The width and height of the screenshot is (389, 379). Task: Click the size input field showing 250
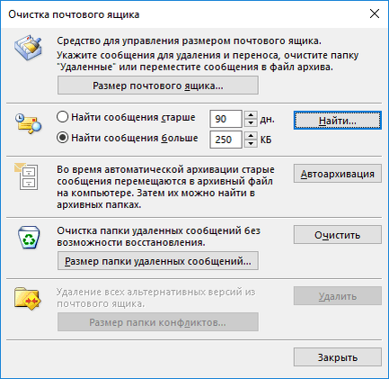pos(225,140)
